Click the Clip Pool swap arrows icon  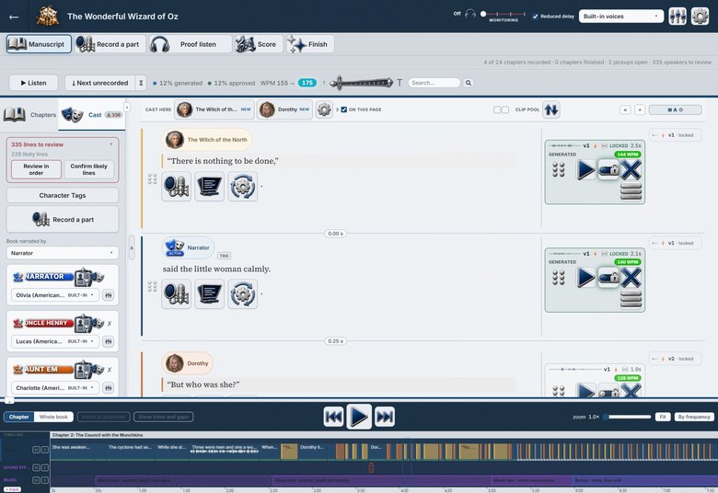pyautogui.click(x=551, y=109)
